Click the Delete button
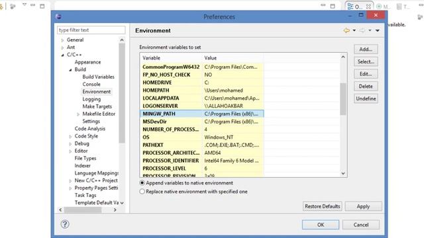Image resolution: width=424 pixels, height=238 pixels. [x=366, y=87]
